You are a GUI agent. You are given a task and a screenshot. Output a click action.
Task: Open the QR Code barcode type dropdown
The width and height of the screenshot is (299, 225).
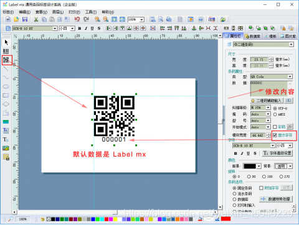click(290, 76)
